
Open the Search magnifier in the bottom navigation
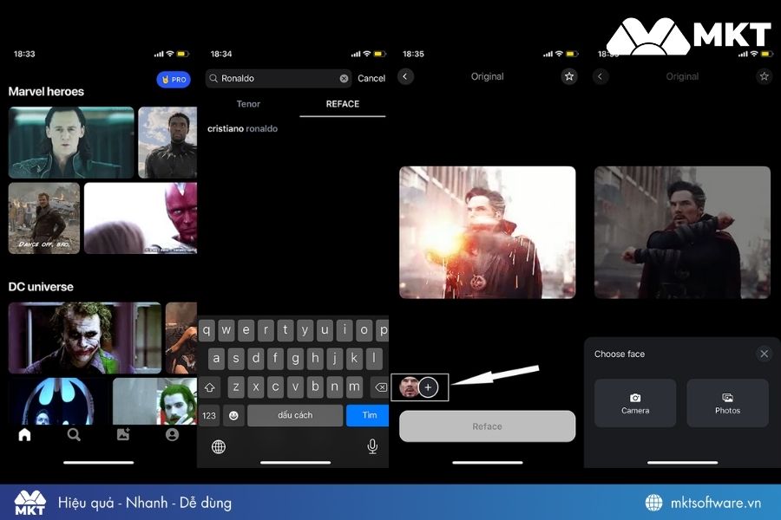(74, 435)
